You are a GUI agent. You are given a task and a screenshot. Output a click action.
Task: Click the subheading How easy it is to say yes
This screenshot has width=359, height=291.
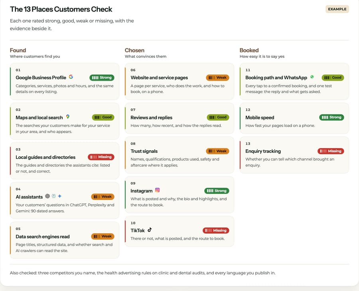point(262,57)
